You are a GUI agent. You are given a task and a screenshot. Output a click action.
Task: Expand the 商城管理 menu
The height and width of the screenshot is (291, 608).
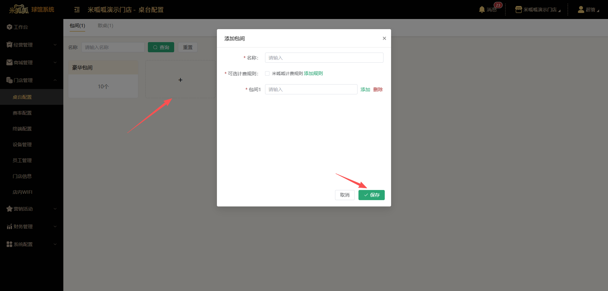tap(32, 63)
